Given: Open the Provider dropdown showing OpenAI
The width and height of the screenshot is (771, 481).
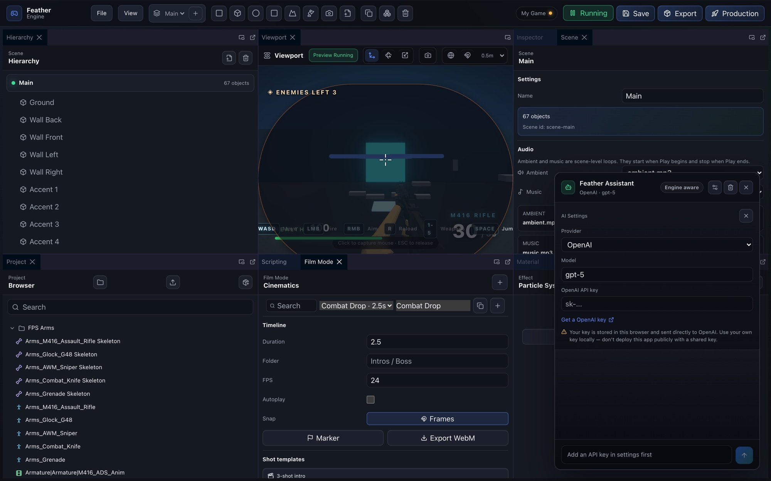Looking at the screenshot, I should tap(657, 245).
